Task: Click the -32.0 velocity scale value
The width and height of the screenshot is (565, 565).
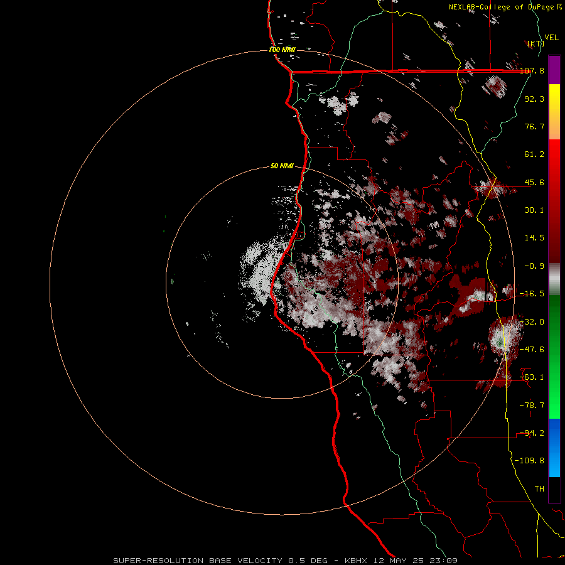Action: click(x=532, y=322)
